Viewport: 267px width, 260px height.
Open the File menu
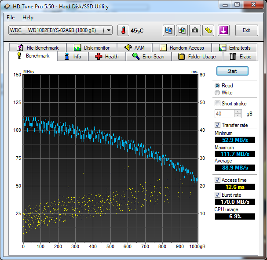tap(11, 18)
